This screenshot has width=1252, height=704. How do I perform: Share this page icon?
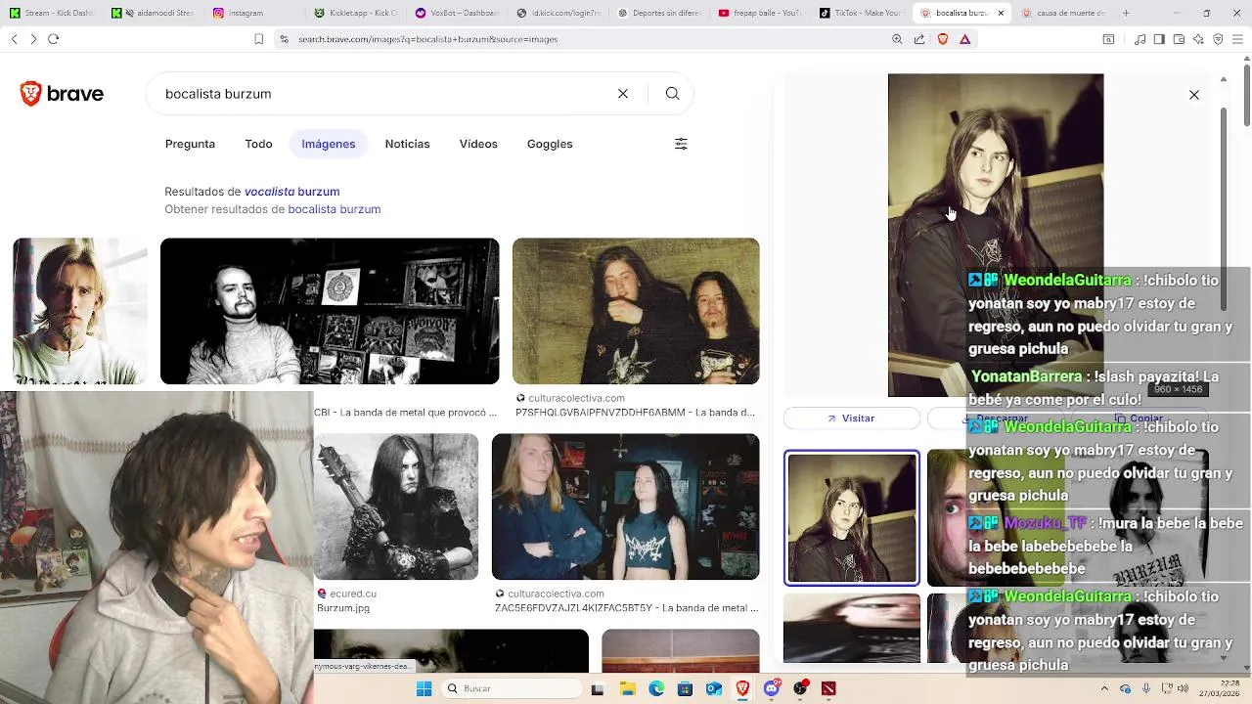(919, 39)
